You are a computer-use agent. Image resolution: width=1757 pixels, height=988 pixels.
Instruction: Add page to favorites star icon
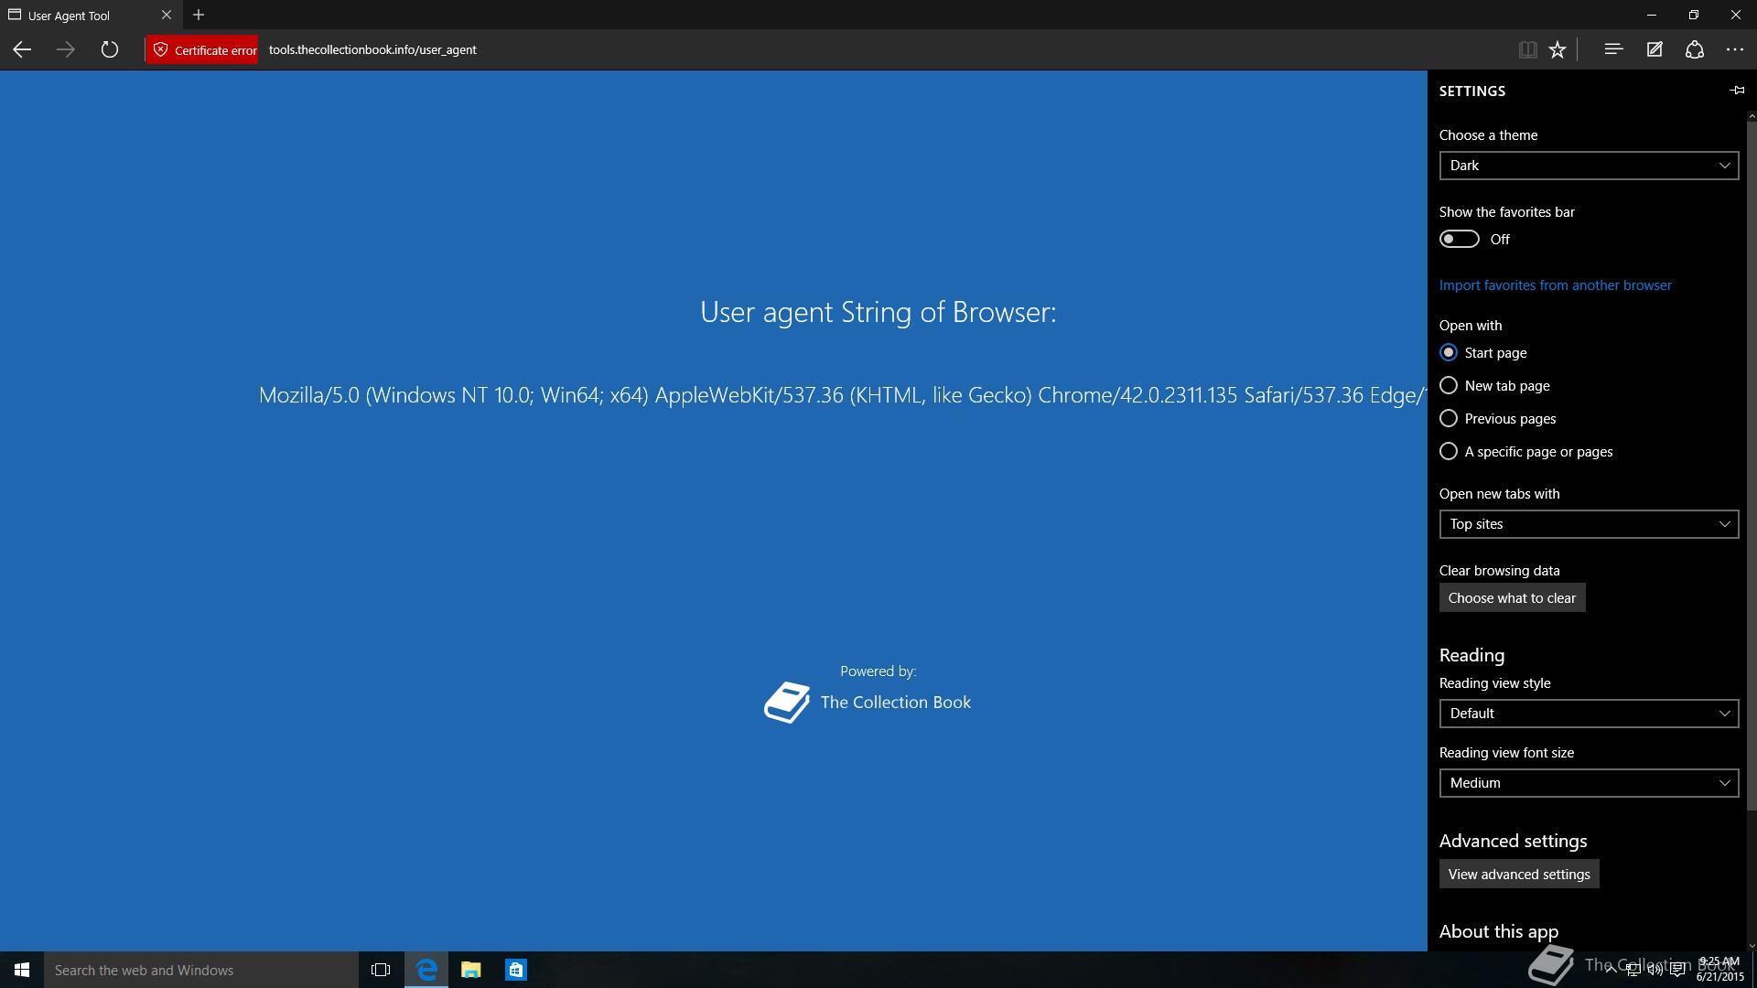[1558, 49]
